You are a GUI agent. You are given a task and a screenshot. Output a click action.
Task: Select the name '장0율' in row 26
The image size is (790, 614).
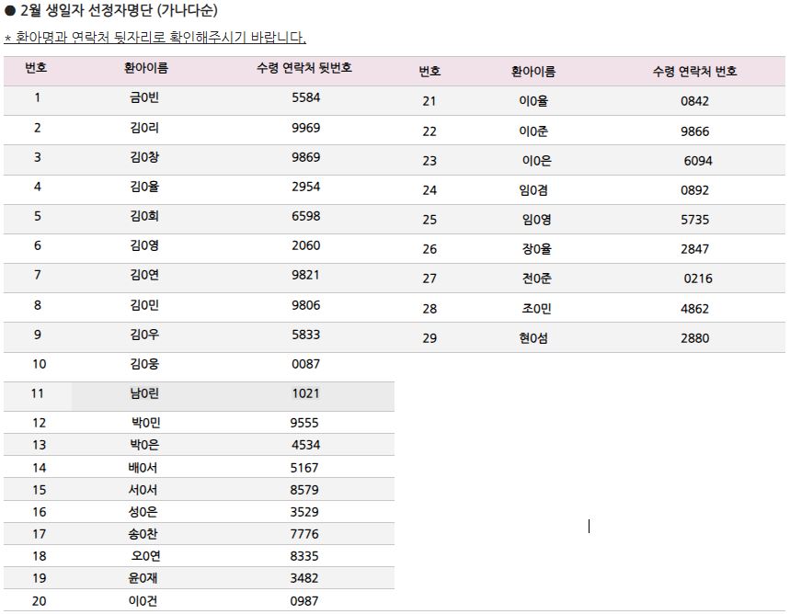(x=536, y=249)
